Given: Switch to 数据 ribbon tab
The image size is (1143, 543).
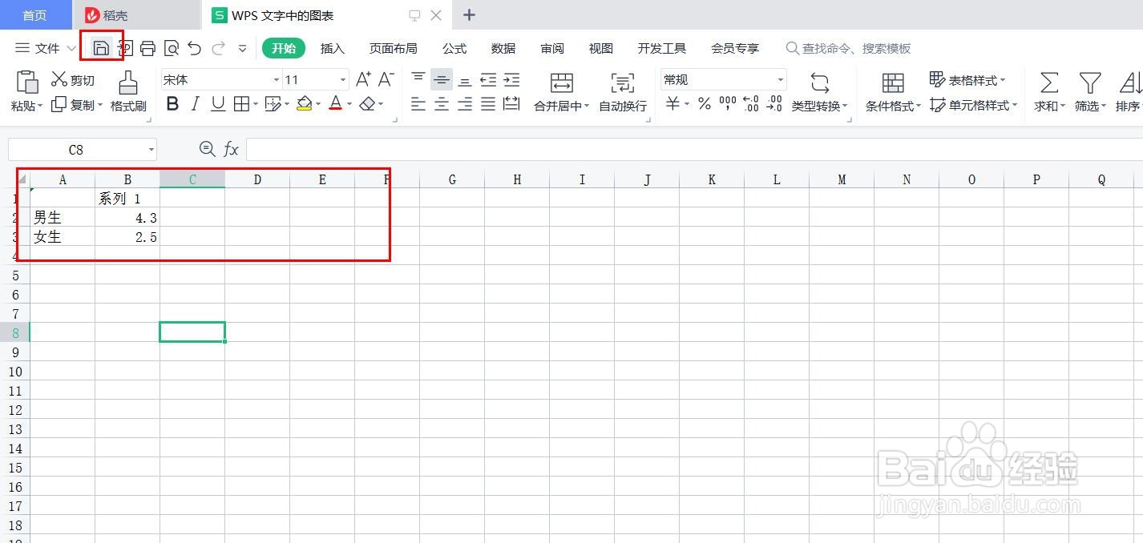Looking at the screenshot, I should coord(503,49).
